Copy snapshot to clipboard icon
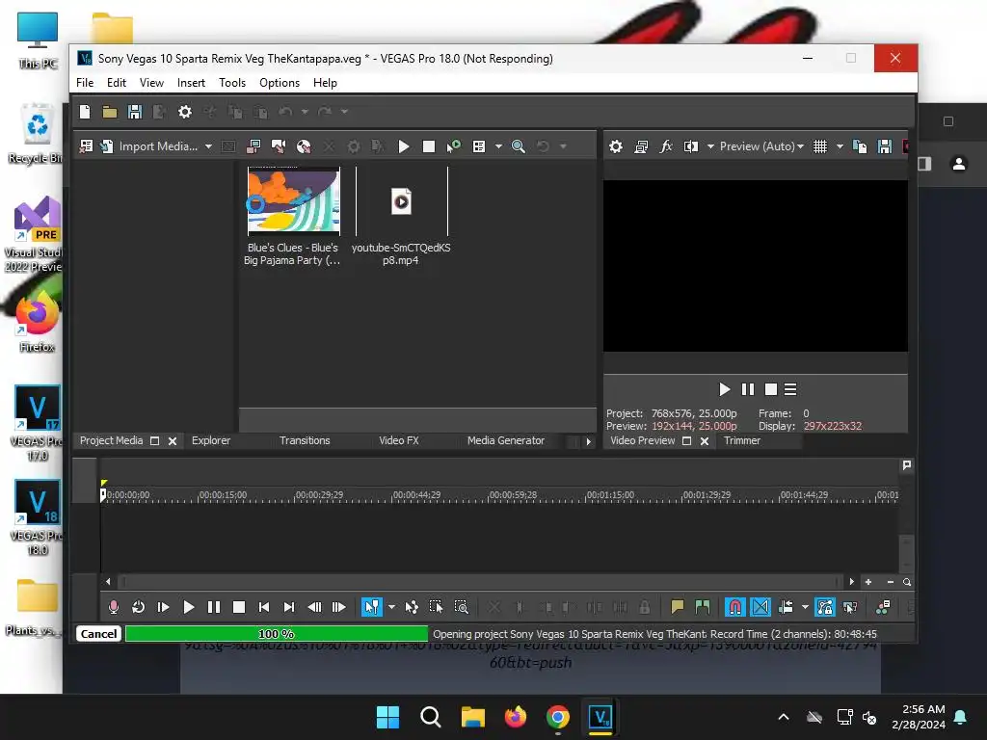 [859, 146]
